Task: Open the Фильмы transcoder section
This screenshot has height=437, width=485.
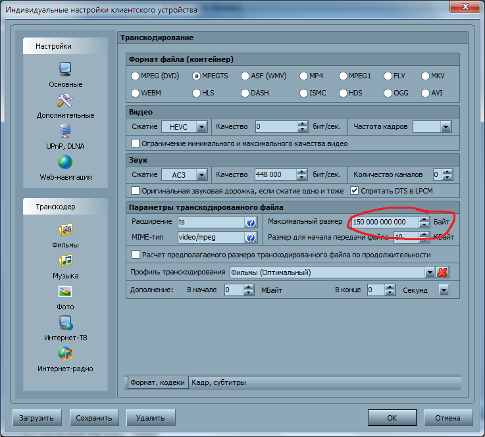Action: click(x=65, y=230)
